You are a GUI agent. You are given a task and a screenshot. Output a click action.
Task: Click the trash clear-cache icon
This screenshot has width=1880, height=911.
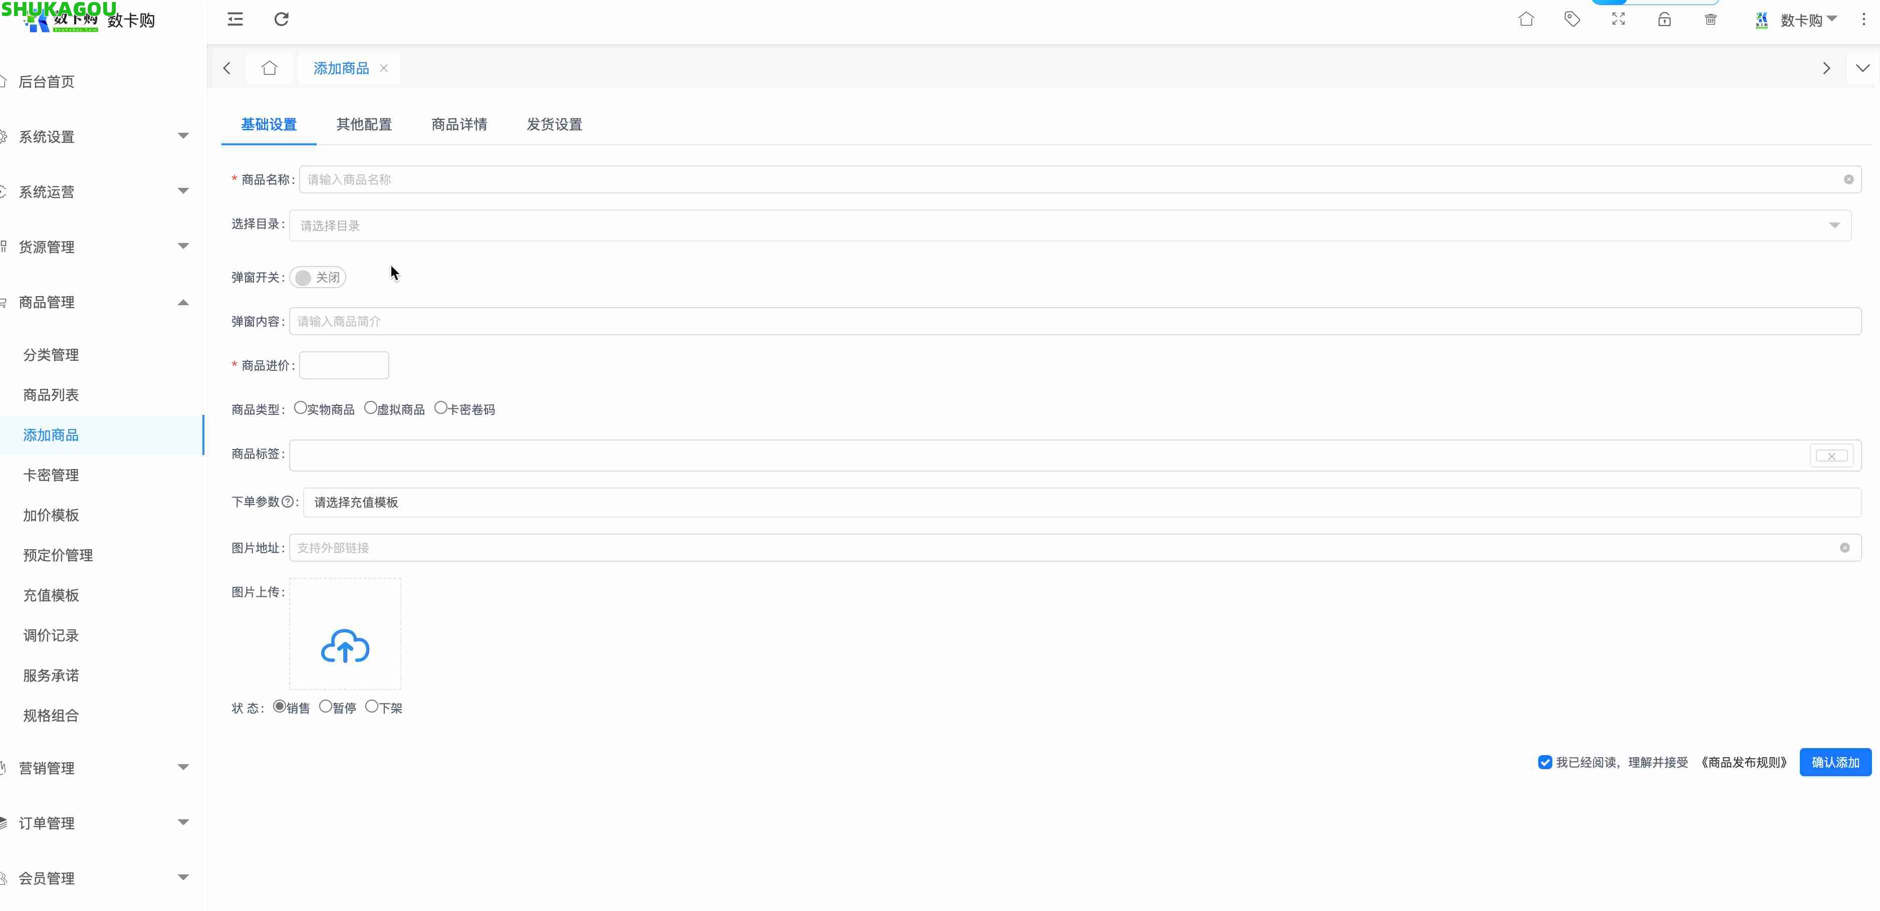point(1710,19)
